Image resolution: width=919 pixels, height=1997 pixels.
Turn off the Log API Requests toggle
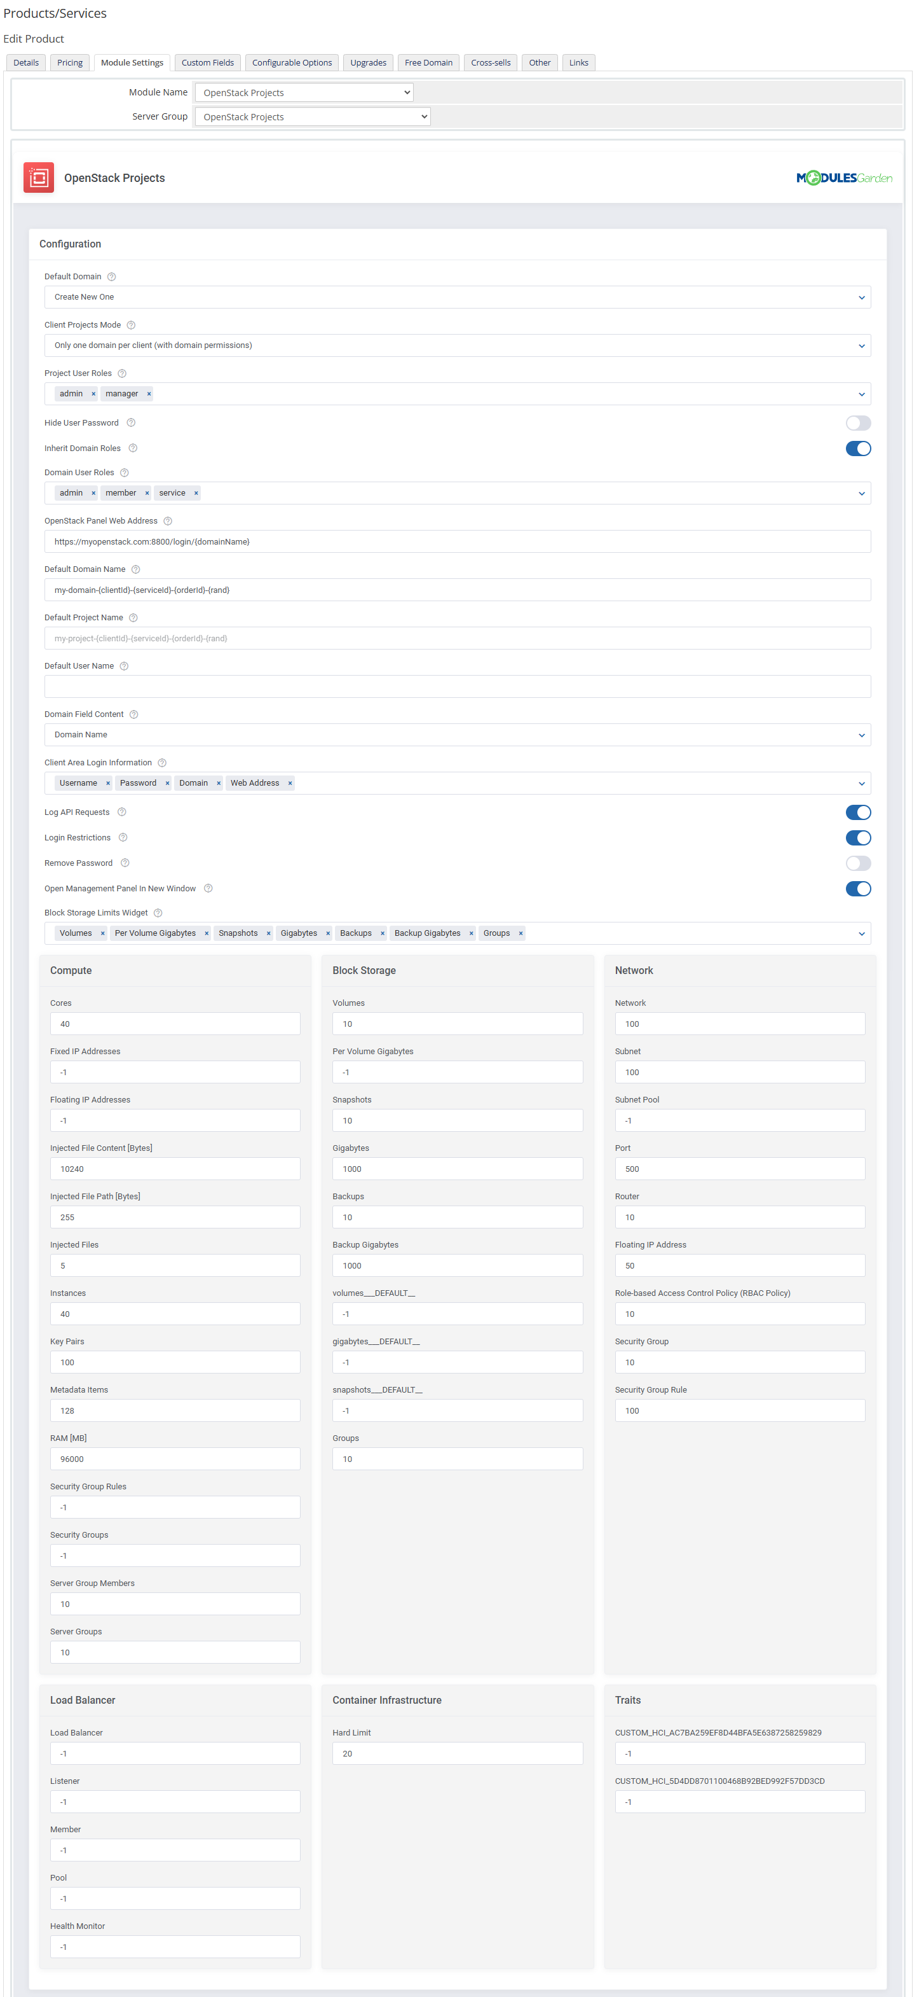point(858,812)
